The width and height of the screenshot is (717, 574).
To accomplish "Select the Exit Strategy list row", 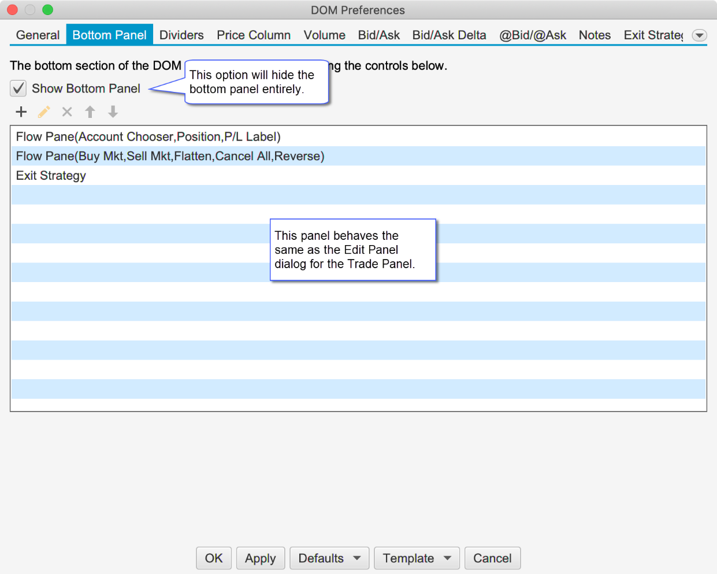I will (51, 176).
